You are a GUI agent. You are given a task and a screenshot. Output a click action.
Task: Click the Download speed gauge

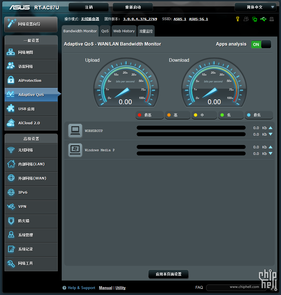coord(214,83)
